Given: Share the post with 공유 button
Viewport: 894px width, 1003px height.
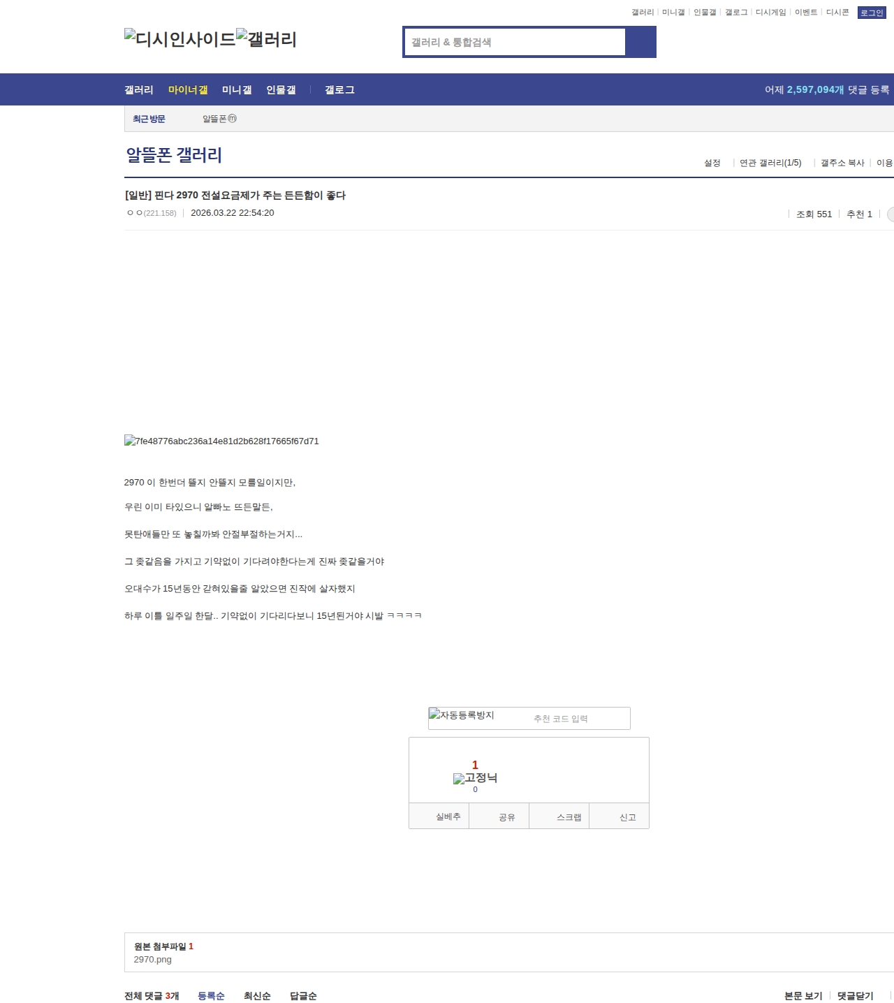Looking at the screenshot, I should tap(506, 817).
